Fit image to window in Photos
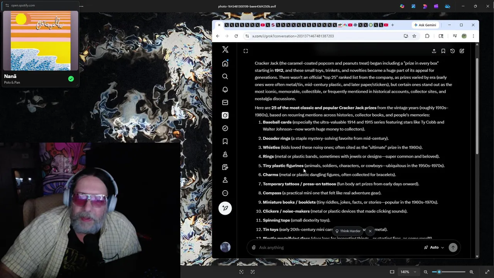Screen dimensions: 494x278 point(392,272)
